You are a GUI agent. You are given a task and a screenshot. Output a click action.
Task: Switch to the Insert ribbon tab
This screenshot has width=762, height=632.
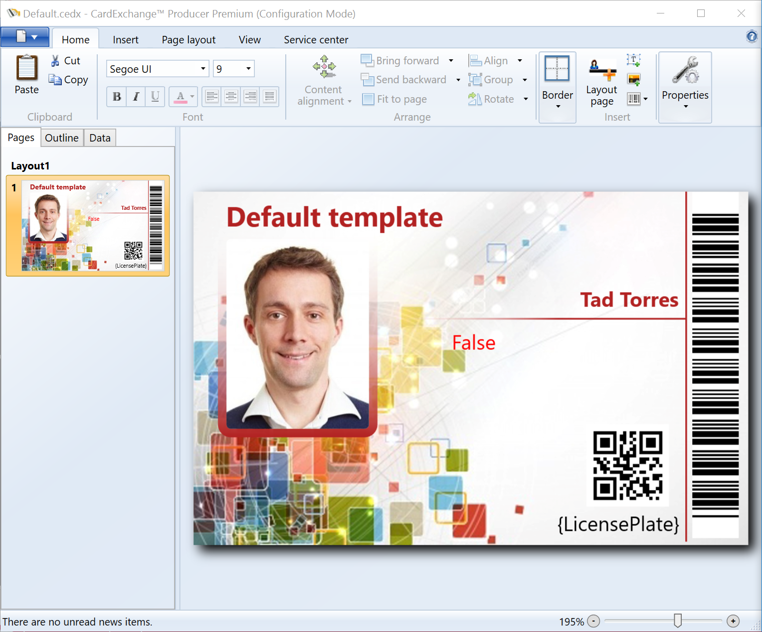[126, 39]
